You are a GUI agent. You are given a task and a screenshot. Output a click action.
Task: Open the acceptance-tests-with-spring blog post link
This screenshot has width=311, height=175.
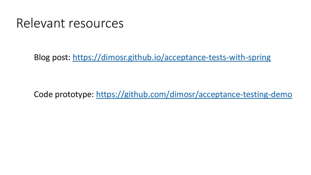tap(172, 57)
